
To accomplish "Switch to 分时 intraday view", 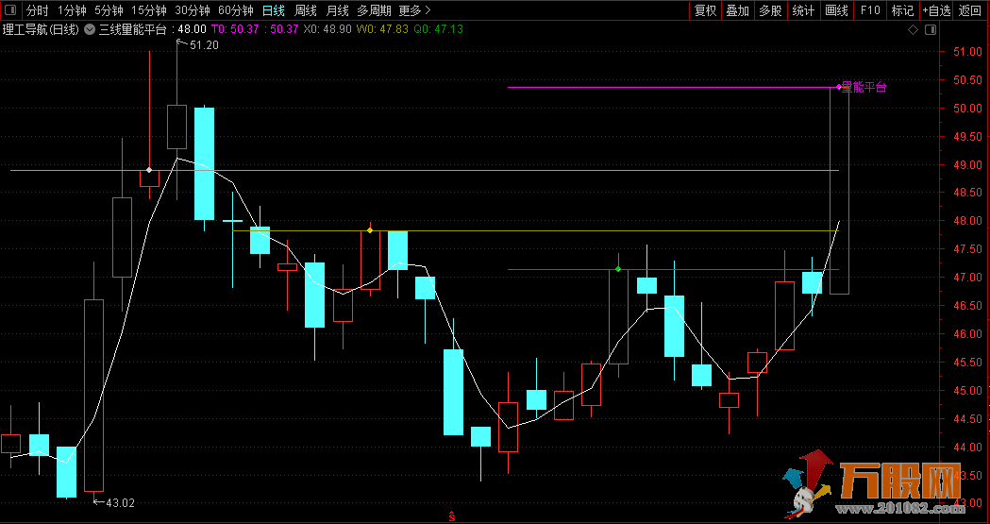I will pos(37,10).
